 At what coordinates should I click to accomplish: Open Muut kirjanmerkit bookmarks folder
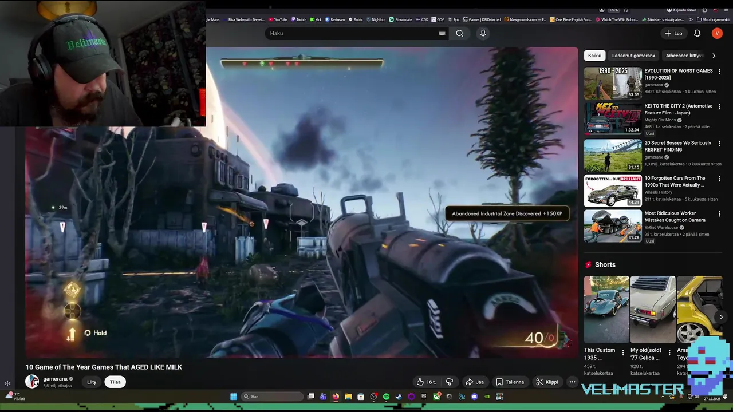pyautogui.click(x=714, y=19)
